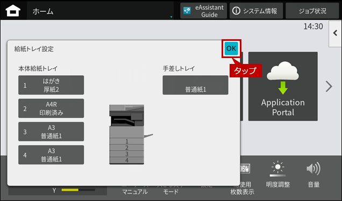Select tray 2 A4R 印刷済み
The width and height of the screenshot is (342, 201).
pyautogui.click(x=51, y=109)
